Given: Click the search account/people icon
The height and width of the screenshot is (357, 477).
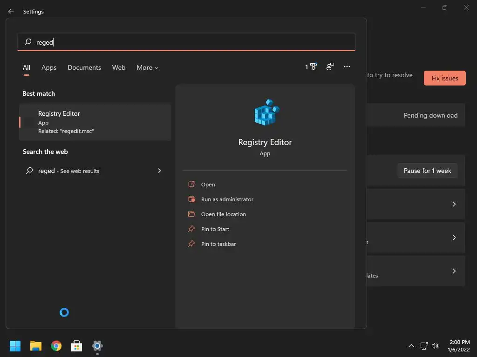Looking at the screenshot, I should pos(330,66).
